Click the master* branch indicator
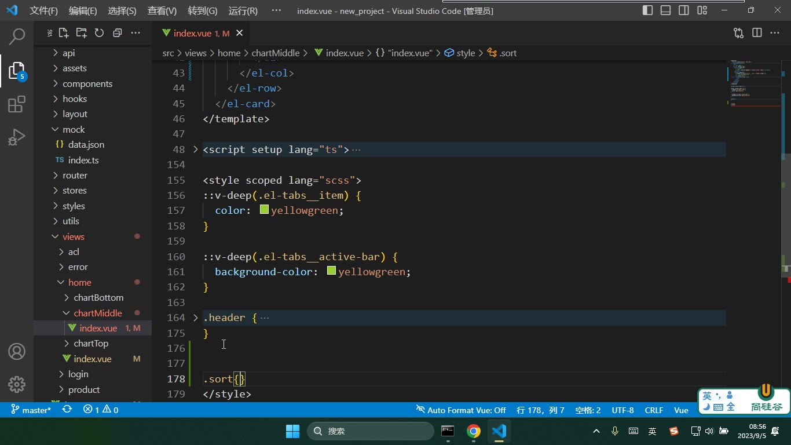Image resolution: width=791 pixels, height=445 pixels. [x=31, y=410]
